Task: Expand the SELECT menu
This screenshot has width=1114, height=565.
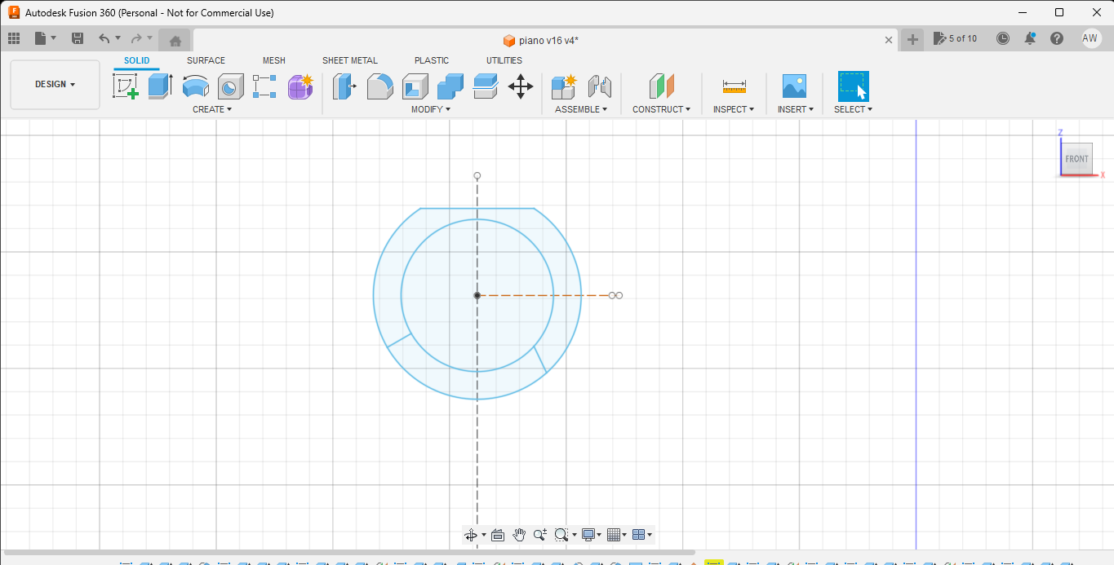Action: pyautogui.click(x=853, y=109)
